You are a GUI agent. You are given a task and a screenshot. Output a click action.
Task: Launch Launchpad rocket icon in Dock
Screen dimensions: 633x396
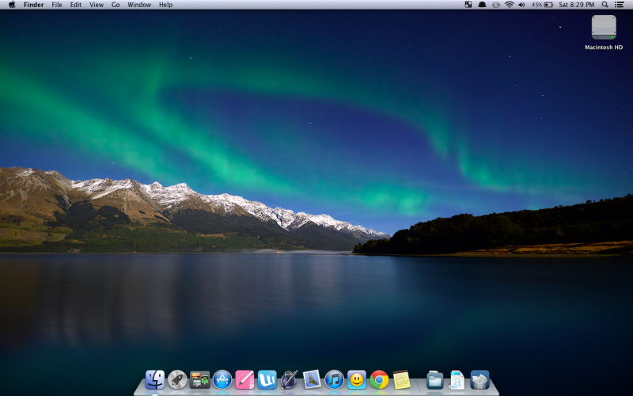(x=177, y=380)
